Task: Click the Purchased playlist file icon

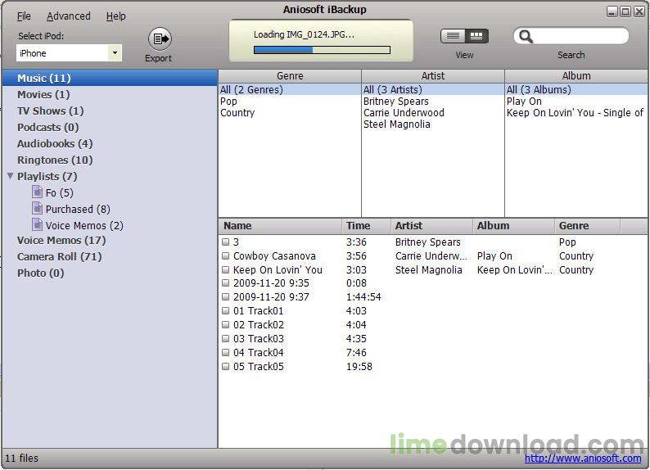Action: pos(38,209)
